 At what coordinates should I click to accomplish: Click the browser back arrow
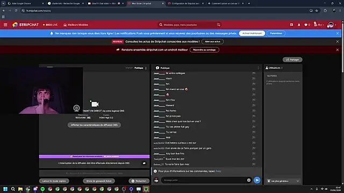pyautogui.click(x=4, y=11)
